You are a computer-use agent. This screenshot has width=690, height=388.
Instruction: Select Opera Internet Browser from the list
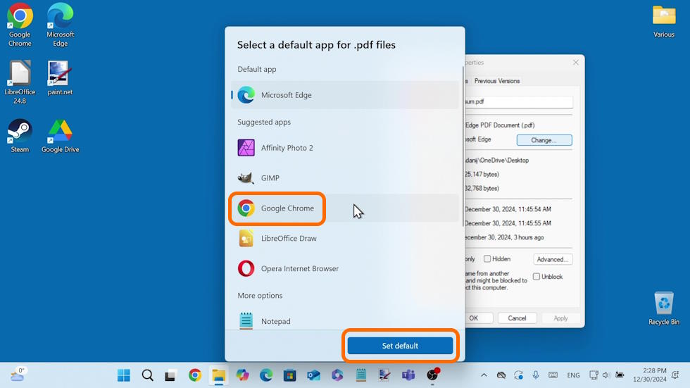click(344, 268)
